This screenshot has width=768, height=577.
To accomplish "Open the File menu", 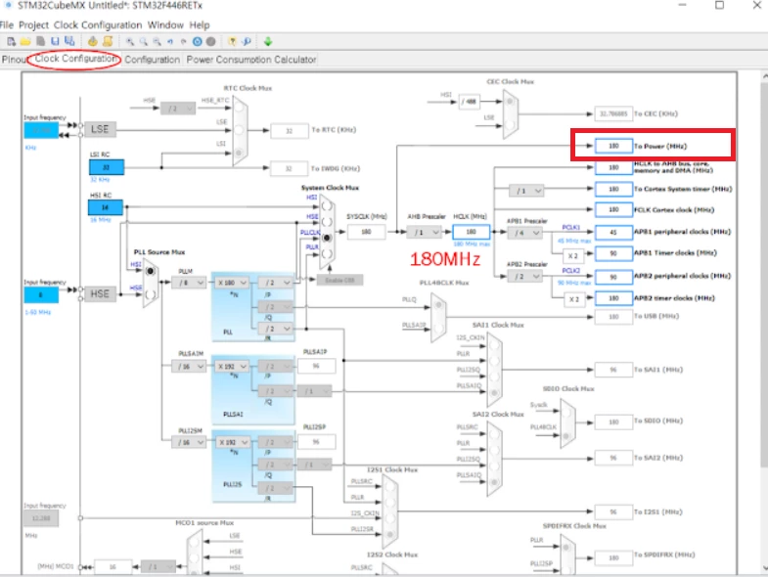I will pyautogui.click(x=7, y=25).
